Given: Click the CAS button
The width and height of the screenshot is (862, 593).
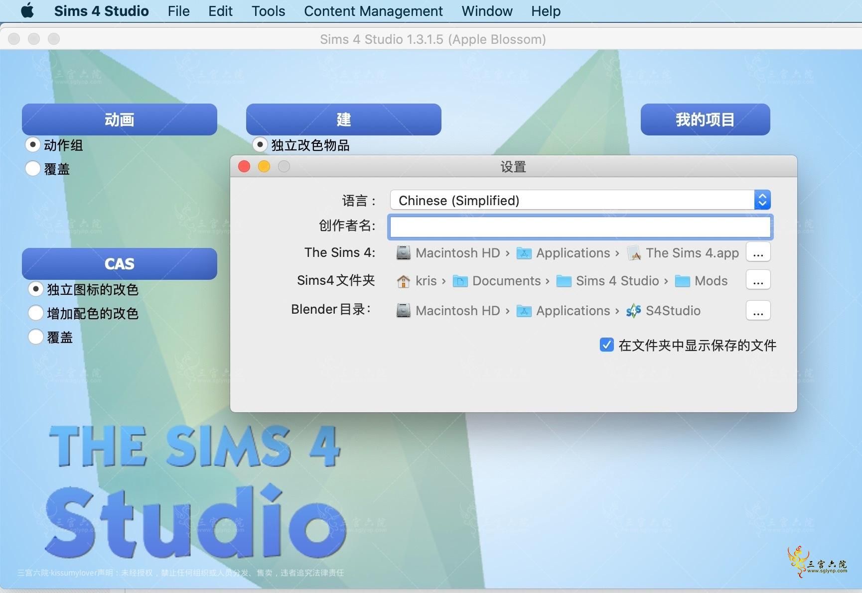Looking at the screenshot, I should 120,263.
